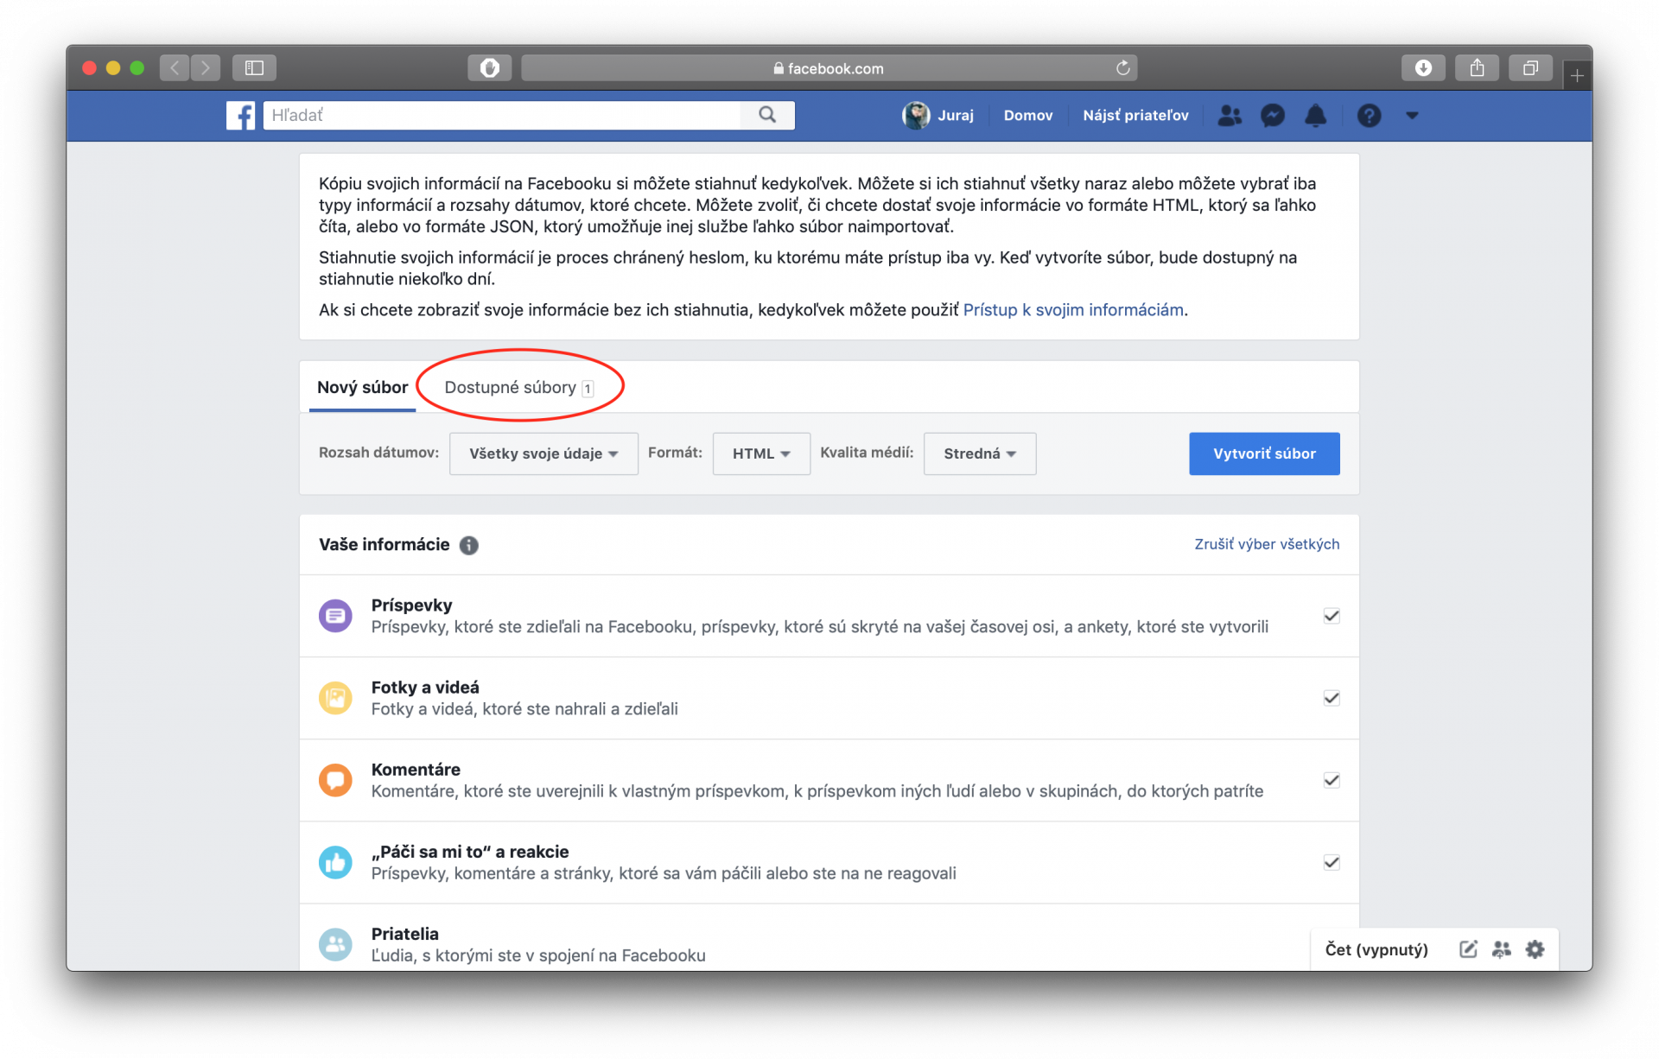The width and height of the screenshot is (1659, 1059).
Task: Open Juraj's profile avatar
Action: click(915, 115)
